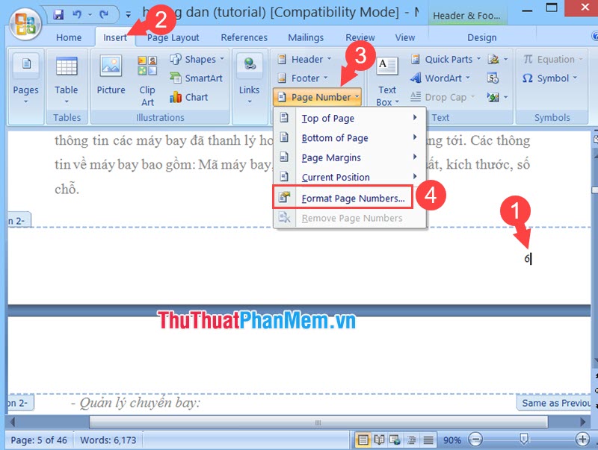Viewport: 598px width, 450px height.
Task: Switch to Draft view on status bar
Action: coord(428,440)
